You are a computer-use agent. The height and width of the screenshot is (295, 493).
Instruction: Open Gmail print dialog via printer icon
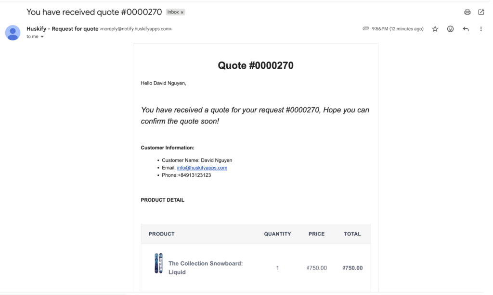tap(467, 12)
